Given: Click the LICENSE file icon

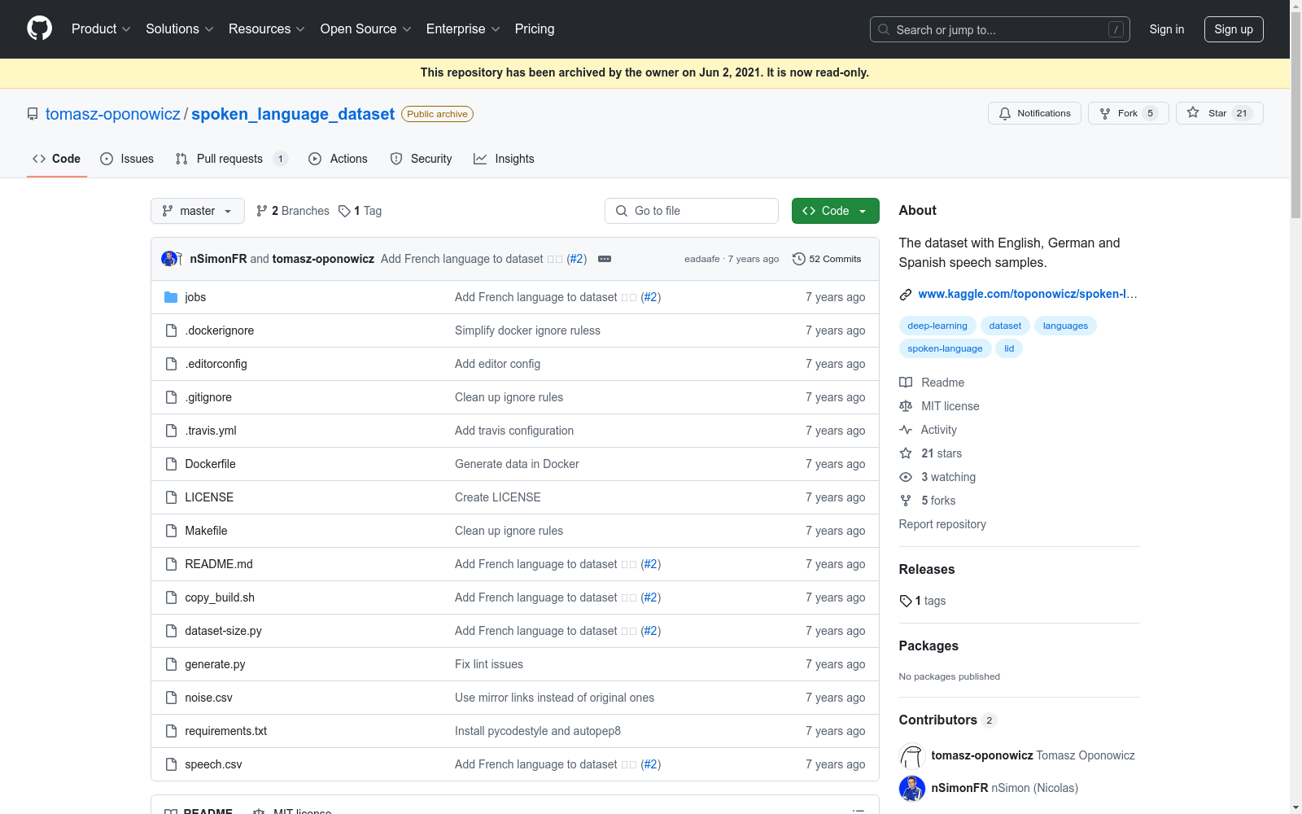Looking at the screenshot, I should click(x=171, y=497).
